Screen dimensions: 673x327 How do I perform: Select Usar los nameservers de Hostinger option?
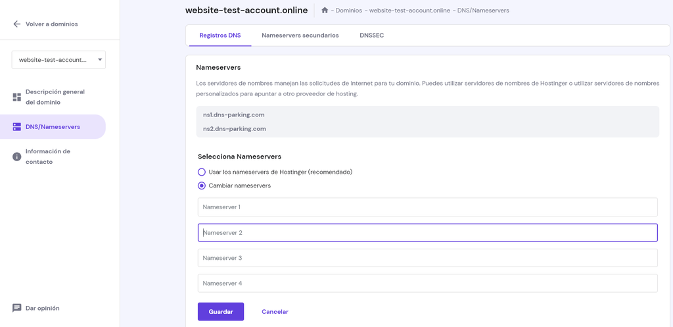202,172
